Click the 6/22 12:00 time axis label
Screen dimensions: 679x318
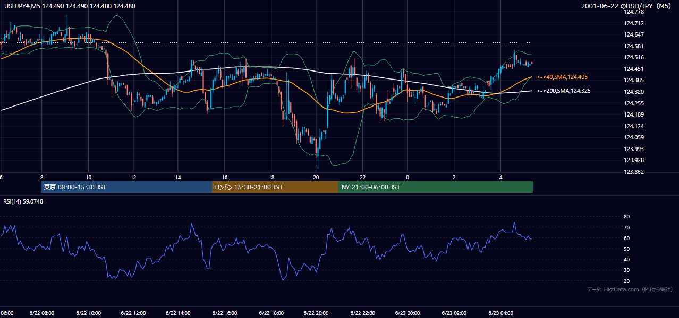tap(133, 313)
